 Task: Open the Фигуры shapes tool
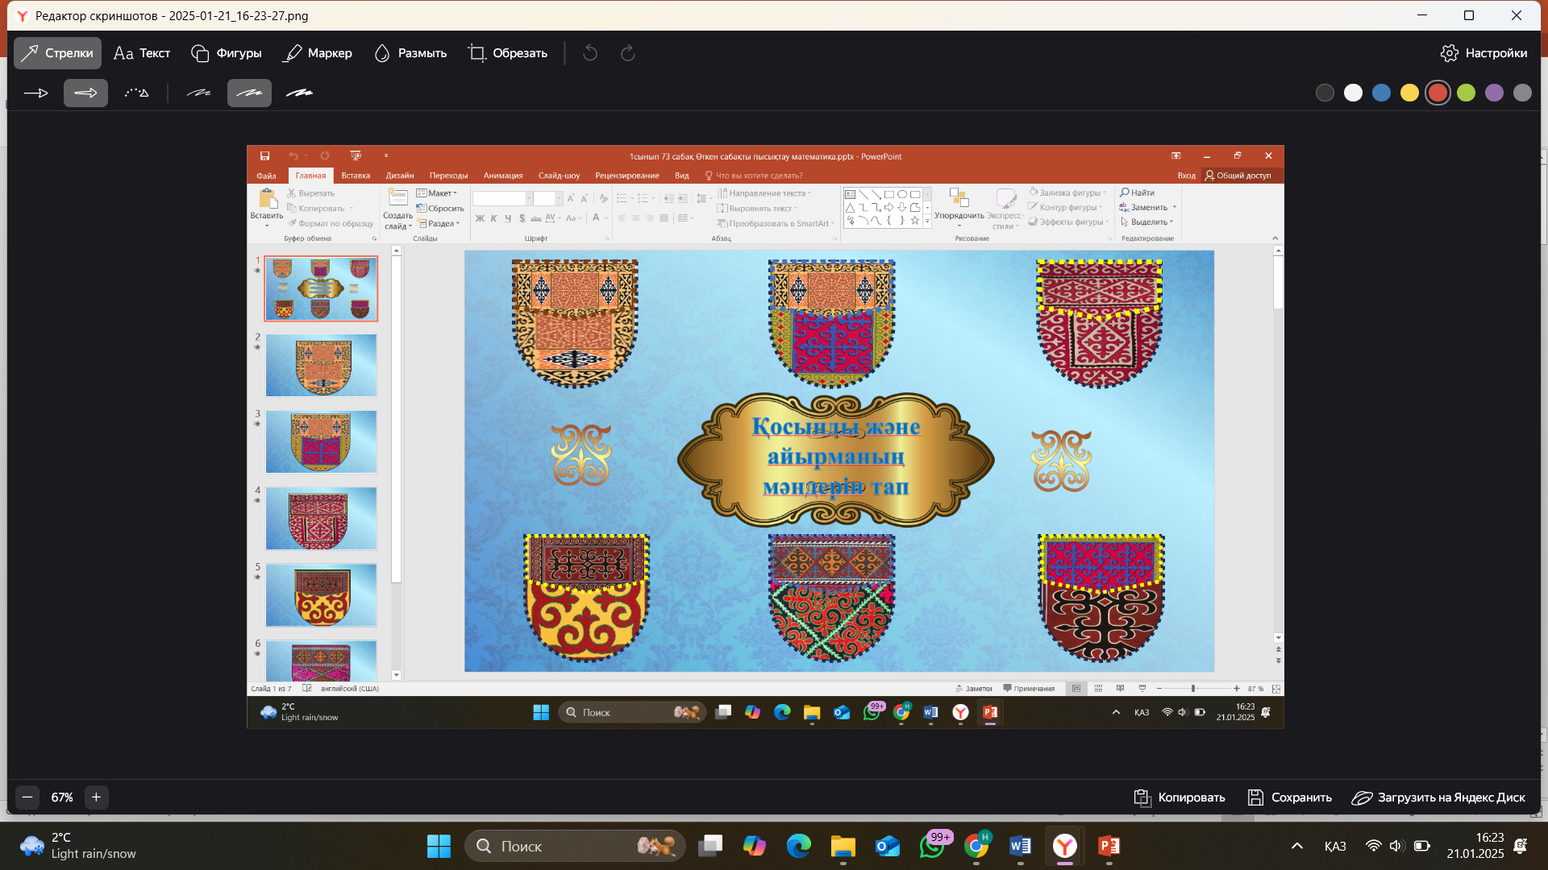(x=227, y=53)
